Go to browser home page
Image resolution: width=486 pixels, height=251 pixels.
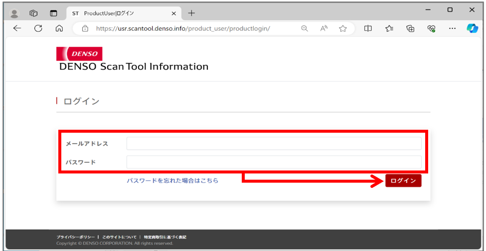coord(59,28)
